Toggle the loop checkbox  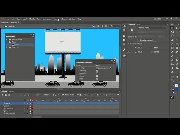(x=97, y=79)
